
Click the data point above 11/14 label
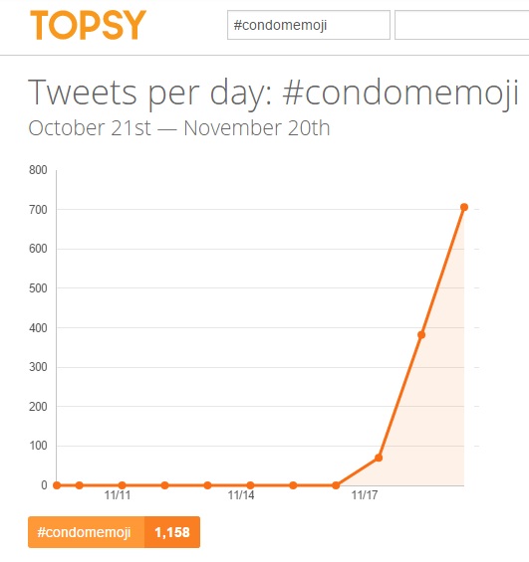[x=250, y=485]
